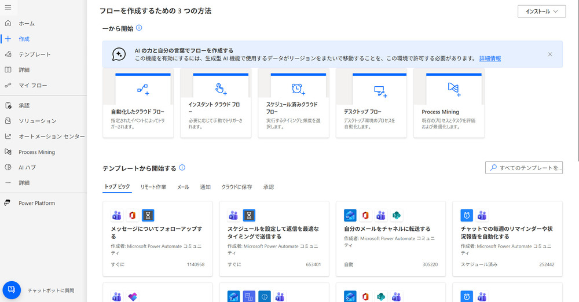The height and width of the screenshot is (302, 579).
Task: Click the alarm clock icon on チャットでの毎週 card
Action: point(467,215)
